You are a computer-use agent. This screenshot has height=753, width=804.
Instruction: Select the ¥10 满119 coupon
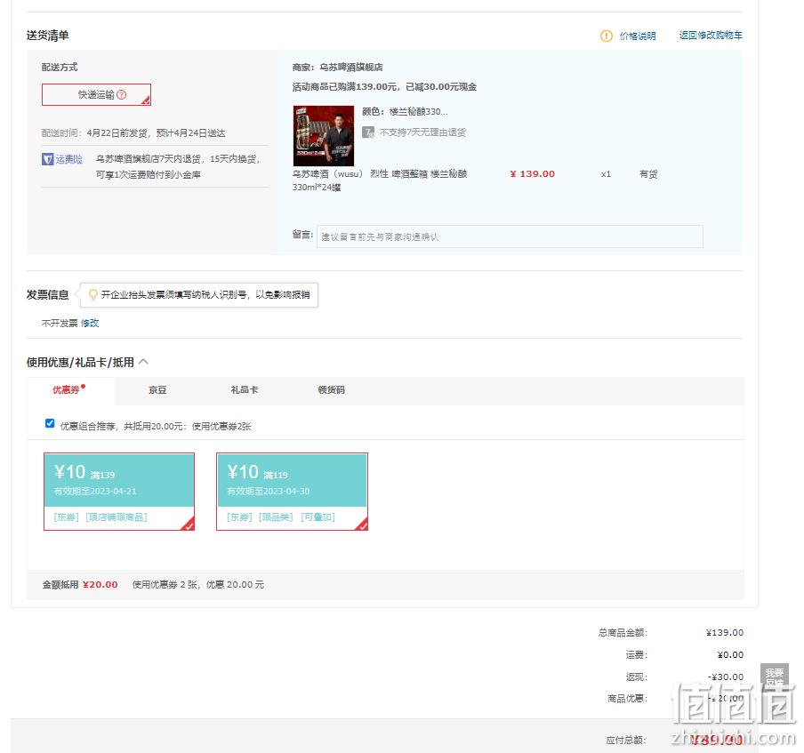pos(293,492)
